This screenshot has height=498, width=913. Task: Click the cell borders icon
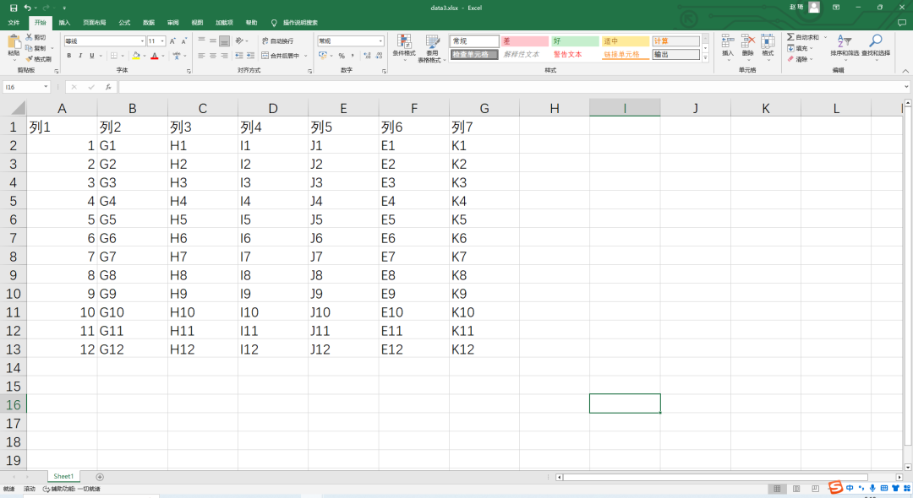(114, 56)
